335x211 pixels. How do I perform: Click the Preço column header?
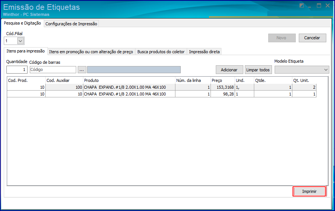(223, 80)
